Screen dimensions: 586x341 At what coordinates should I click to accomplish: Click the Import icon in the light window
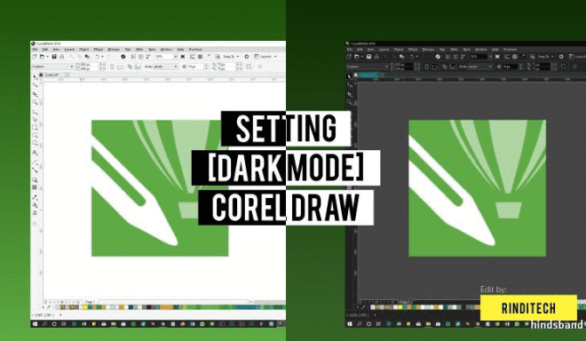click(x=133, y=57)
